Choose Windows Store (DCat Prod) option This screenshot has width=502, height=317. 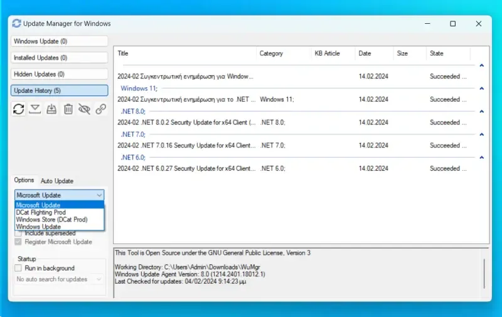59,219
